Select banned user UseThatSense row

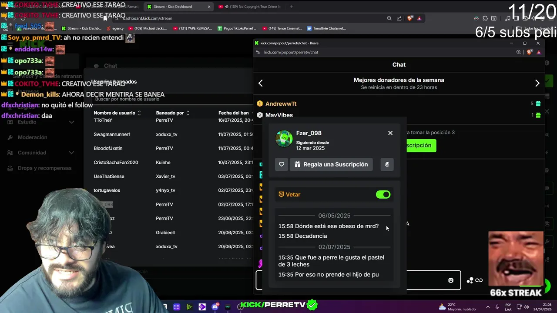(x=172, y=176)
